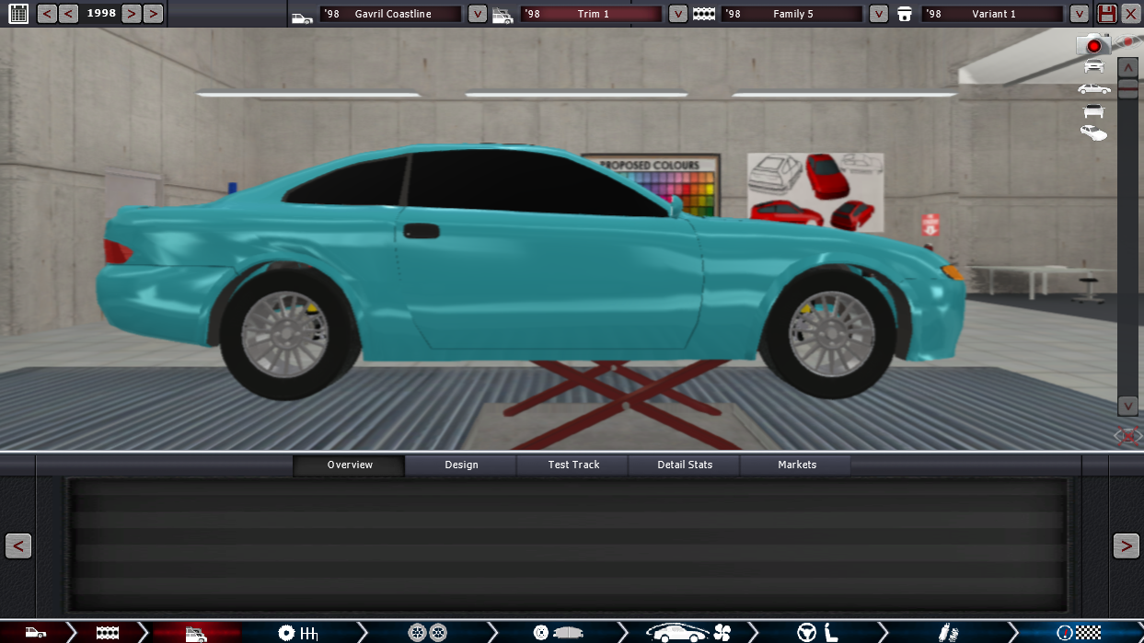Click the teal car body in the viewport
Viewport: 1144px width, 643px height.
click(552, 276)
